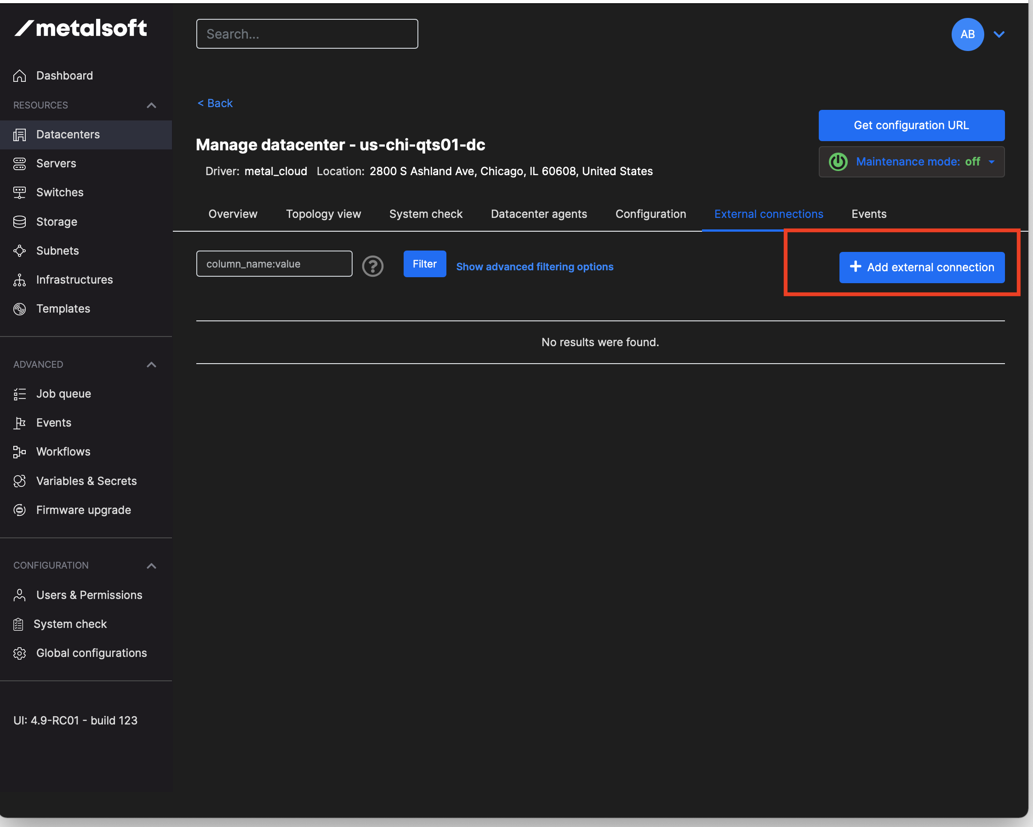Screen dimensions: 1033x827
Task: Click the AB user avatar
Action: tap(967, 34)
